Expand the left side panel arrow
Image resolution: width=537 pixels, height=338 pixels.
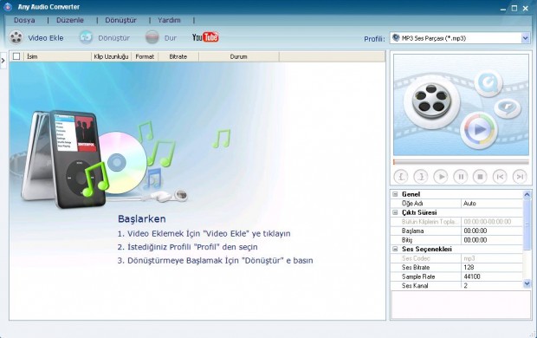3,61
